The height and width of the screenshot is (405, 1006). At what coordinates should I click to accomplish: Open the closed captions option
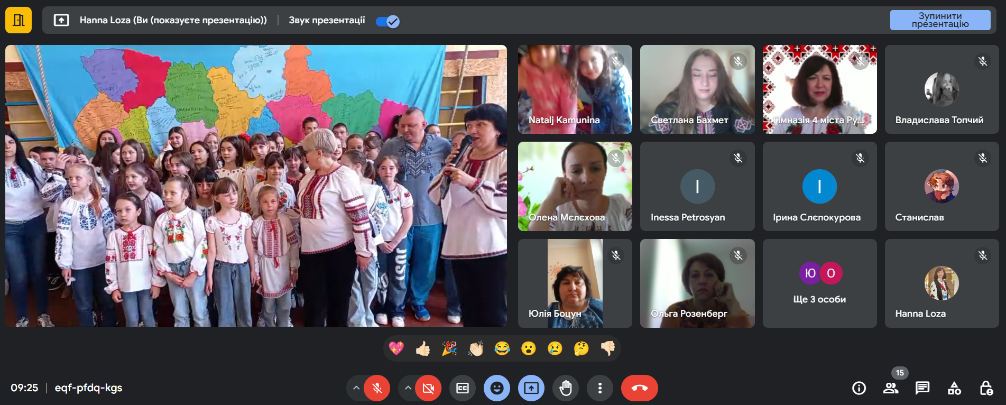coord(462,389)
